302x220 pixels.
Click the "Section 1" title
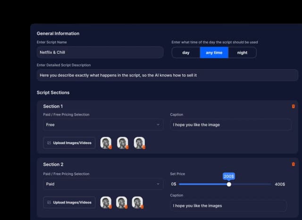[53, 106]
